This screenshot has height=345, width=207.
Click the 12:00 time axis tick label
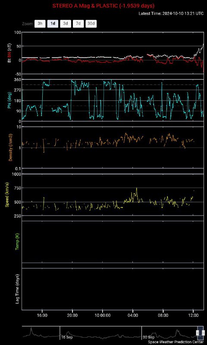click(193, 315)
